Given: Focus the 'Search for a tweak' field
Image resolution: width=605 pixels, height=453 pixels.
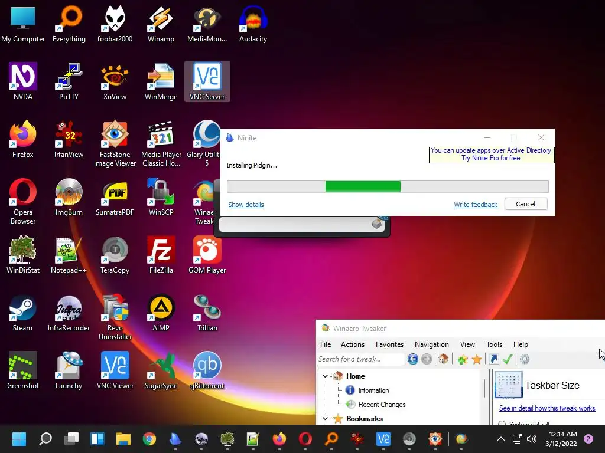Looking at the screenshot, I should 360,359.
